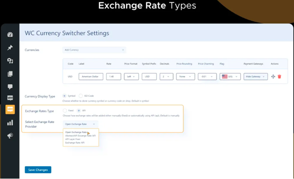Open the Price Format Left dropdown

click(x=131, y=77)
